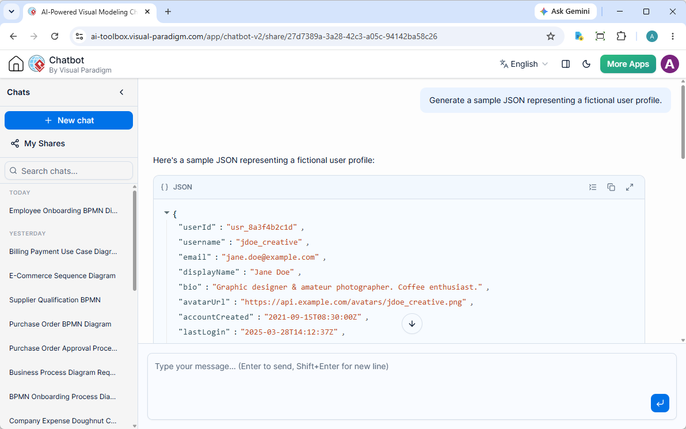The height and width of the screenshot is (429, 686).
Task: Close the AI-Powered Visual Modeling tab
Action: click(147, 12)
